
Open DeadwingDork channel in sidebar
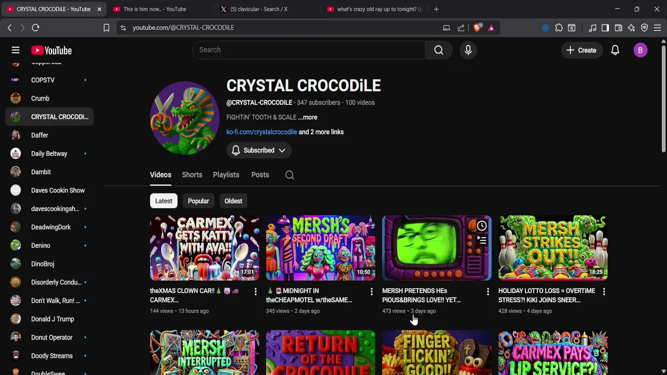(50, 227)
